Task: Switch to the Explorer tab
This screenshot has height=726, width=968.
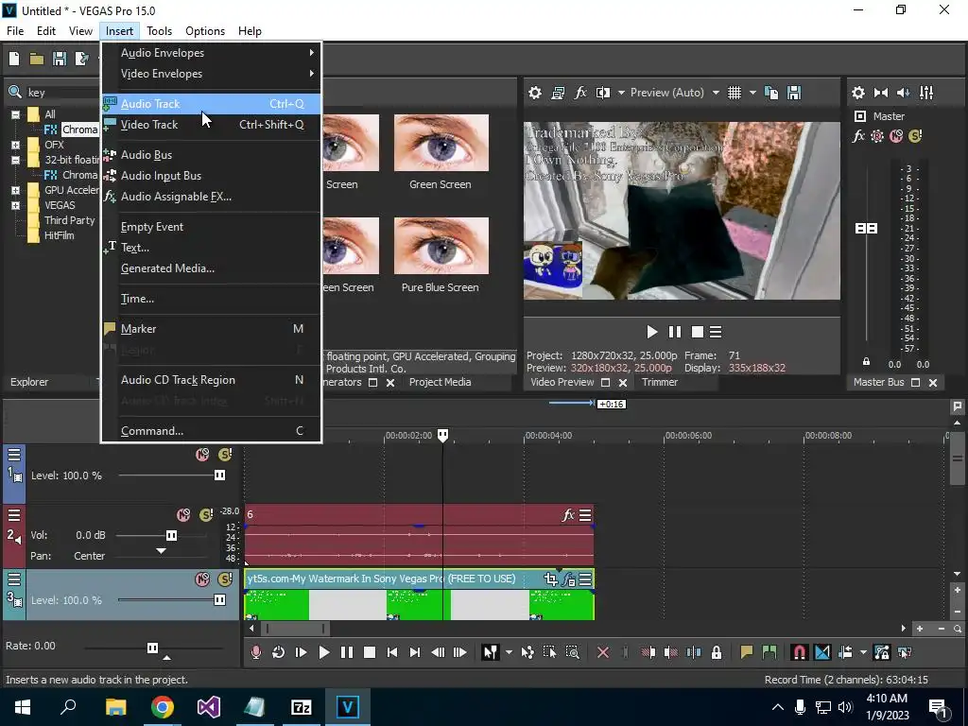Action: click(29, 382)
